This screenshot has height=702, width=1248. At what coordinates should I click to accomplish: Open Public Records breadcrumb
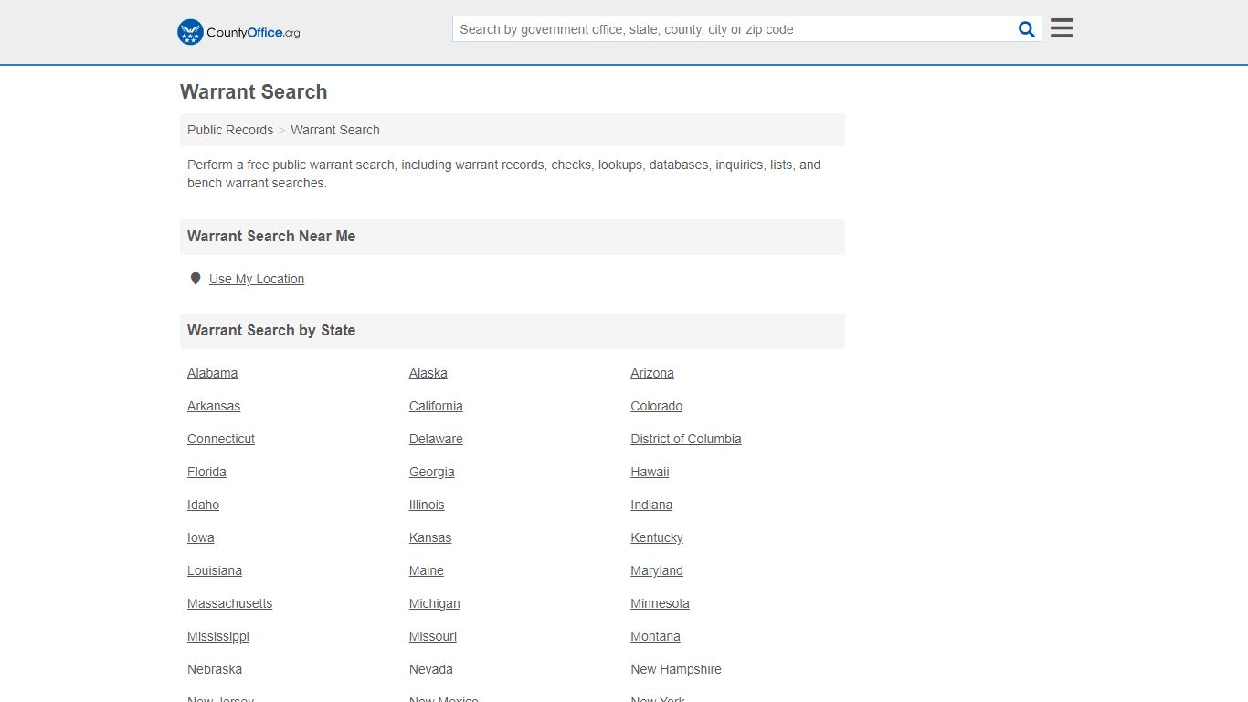(x=230, y=130)
